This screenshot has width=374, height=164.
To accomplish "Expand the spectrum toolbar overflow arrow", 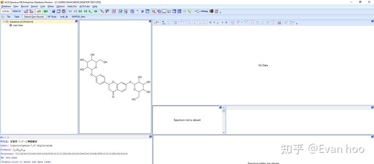I will coord(297,23).
